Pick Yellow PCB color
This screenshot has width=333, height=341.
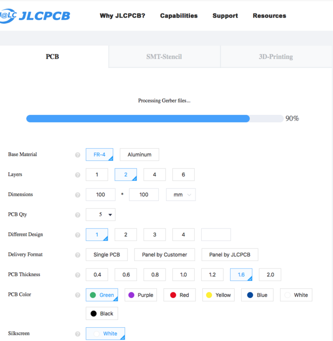tap(218, 295)
